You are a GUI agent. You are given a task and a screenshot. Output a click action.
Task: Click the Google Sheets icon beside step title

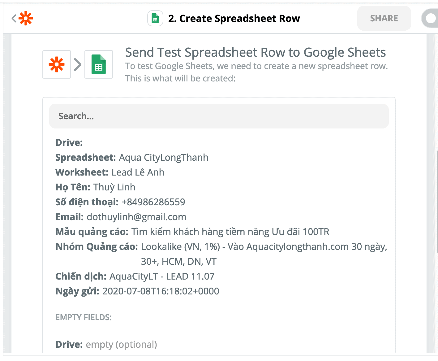pos(155,19)
